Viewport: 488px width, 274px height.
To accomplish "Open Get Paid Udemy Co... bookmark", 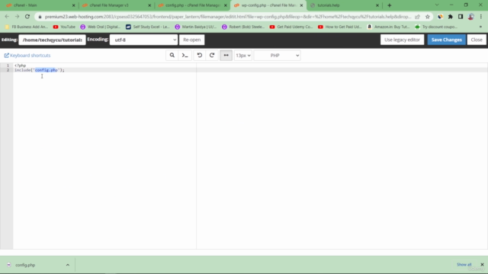I will click(291, 27).
